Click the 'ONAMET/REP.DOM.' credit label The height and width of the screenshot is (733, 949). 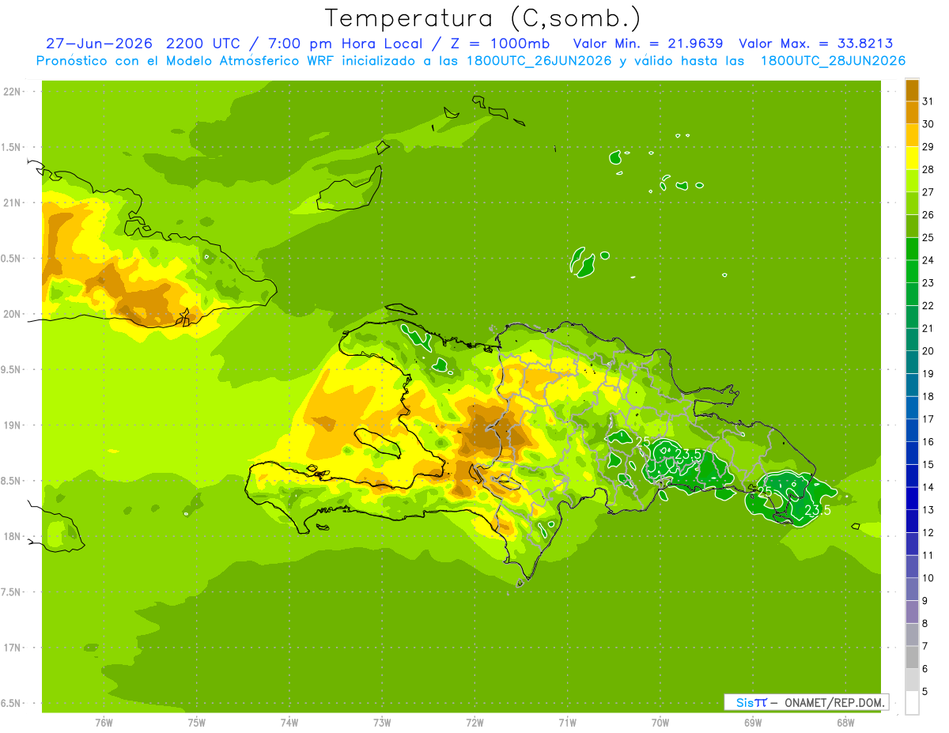click(835, 702)
